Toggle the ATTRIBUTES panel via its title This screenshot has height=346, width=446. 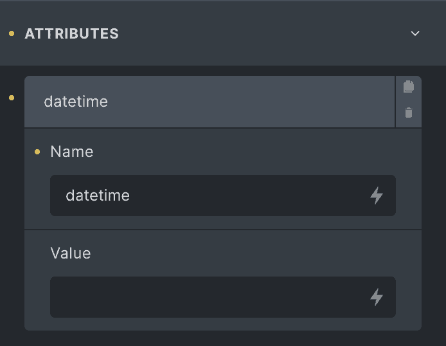72,33
